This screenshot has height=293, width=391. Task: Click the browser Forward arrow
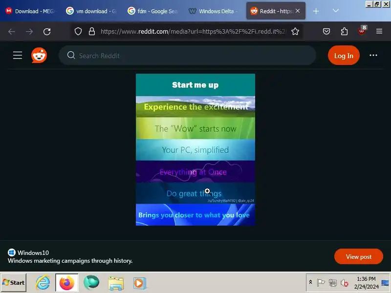coord(29,31)
